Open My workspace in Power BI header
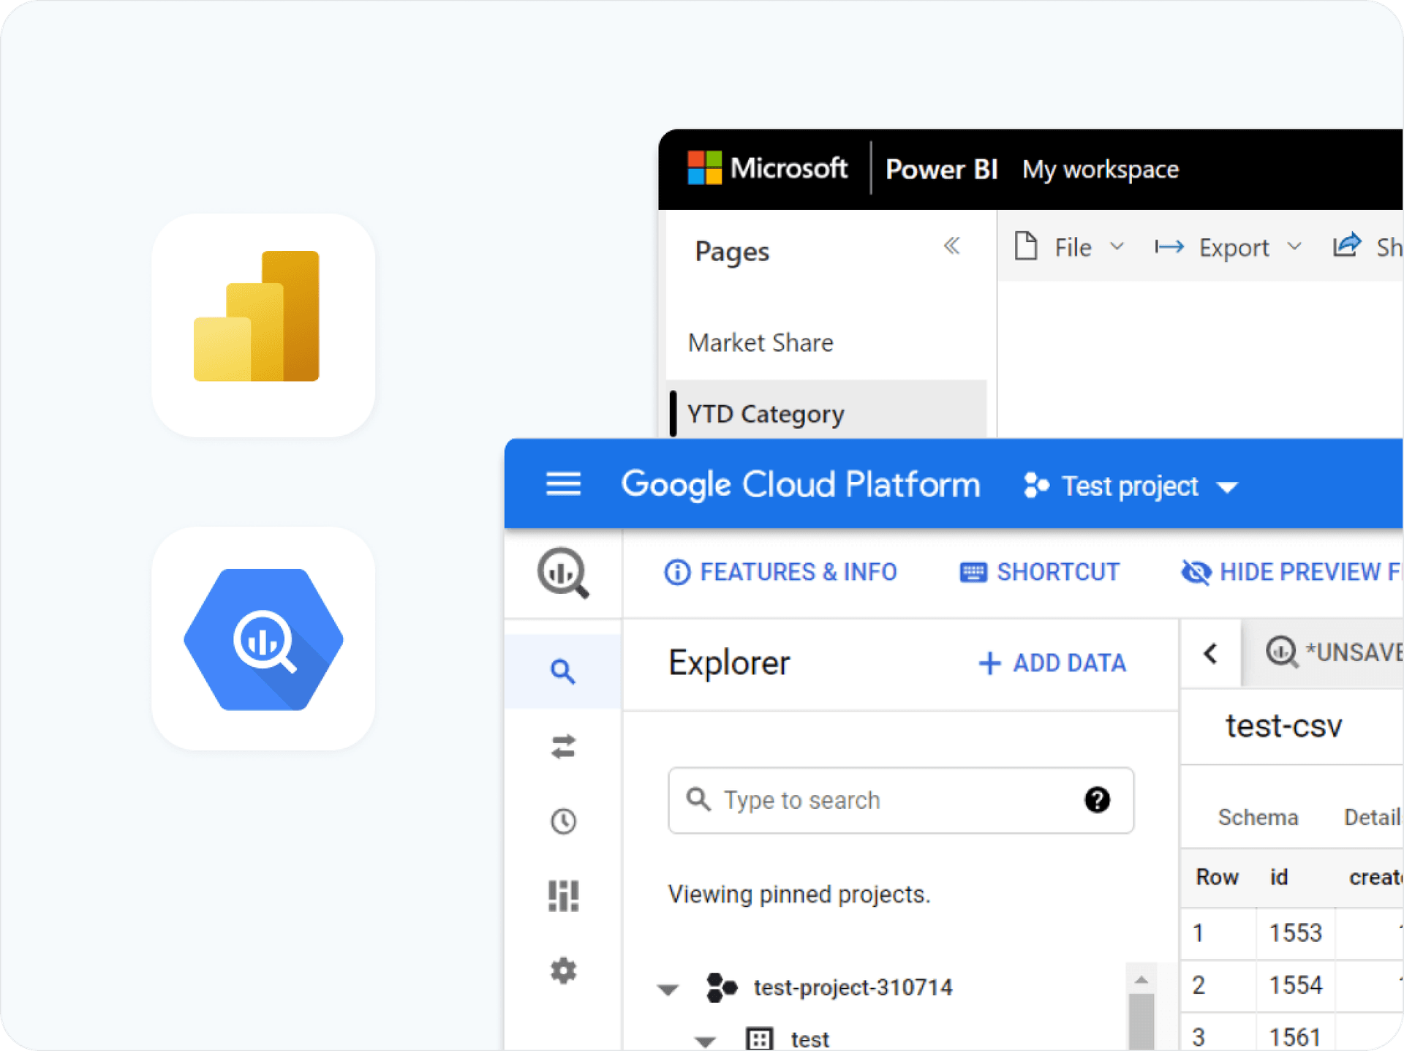Viewport: 1404px width, 1051px height. click(1101, 169)
